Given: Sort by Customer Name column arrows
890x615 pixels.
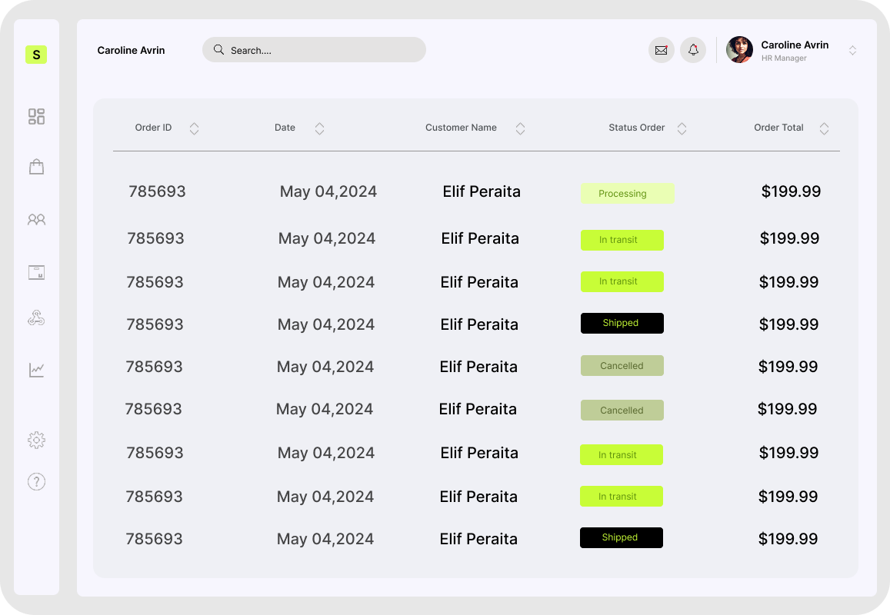Looking at the screenshot, I should [520, 128].
